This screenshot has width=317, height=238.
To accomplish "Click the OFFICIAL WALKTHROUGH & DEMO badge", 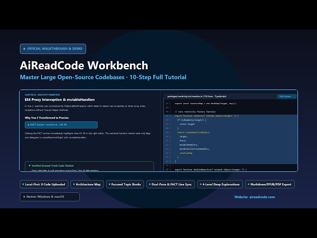I will pyautogui.click(x=53, y=49).
